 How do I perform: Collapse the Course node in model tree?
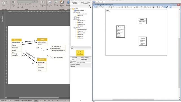point(73,12)
